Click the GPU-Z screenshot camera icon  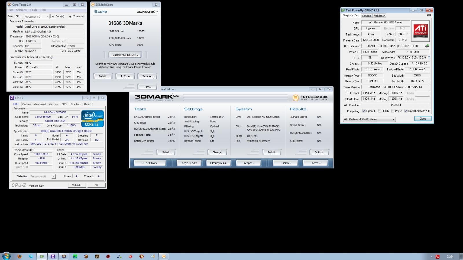429,16
